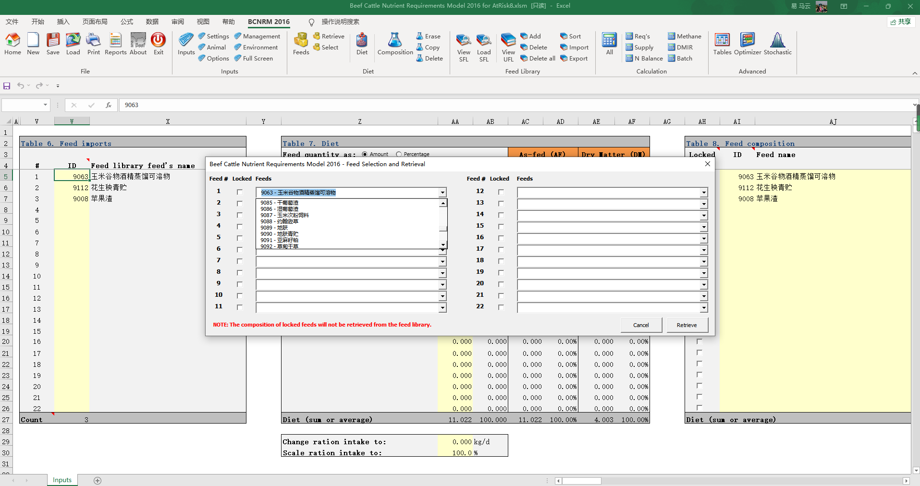
Task: Click the Cancel button in dialog
Action: coord(641,325)
